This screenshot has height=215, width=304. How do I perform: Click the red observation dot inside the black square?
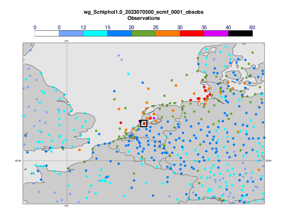coord(144,123)
